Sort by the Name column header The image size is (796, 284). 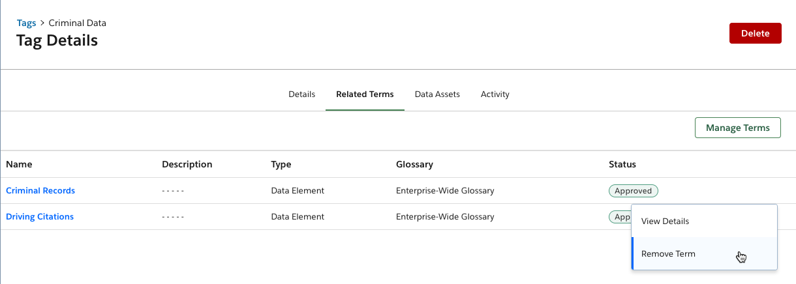tap(19, 164)
